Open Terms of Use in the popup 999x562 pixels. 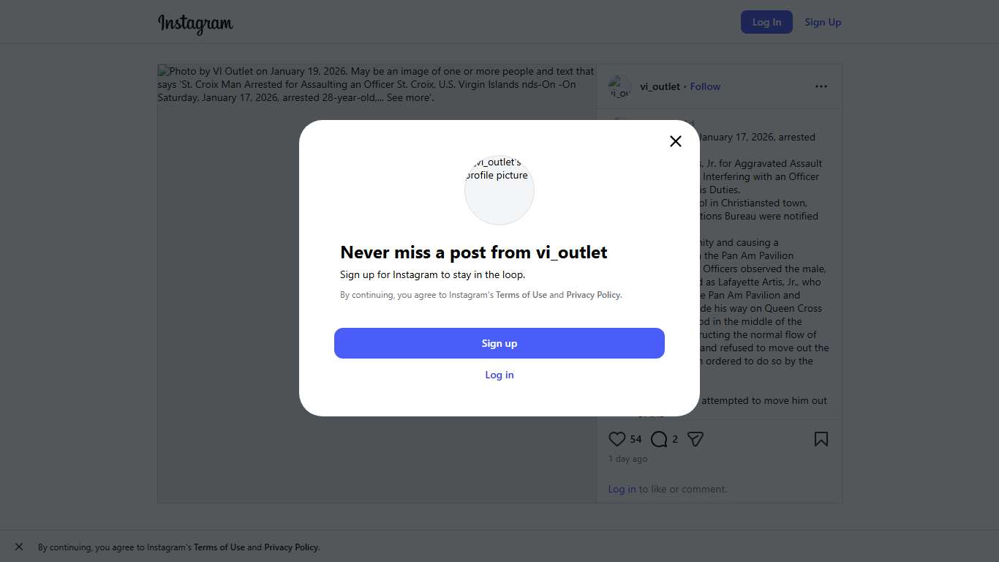click(521, 295)
